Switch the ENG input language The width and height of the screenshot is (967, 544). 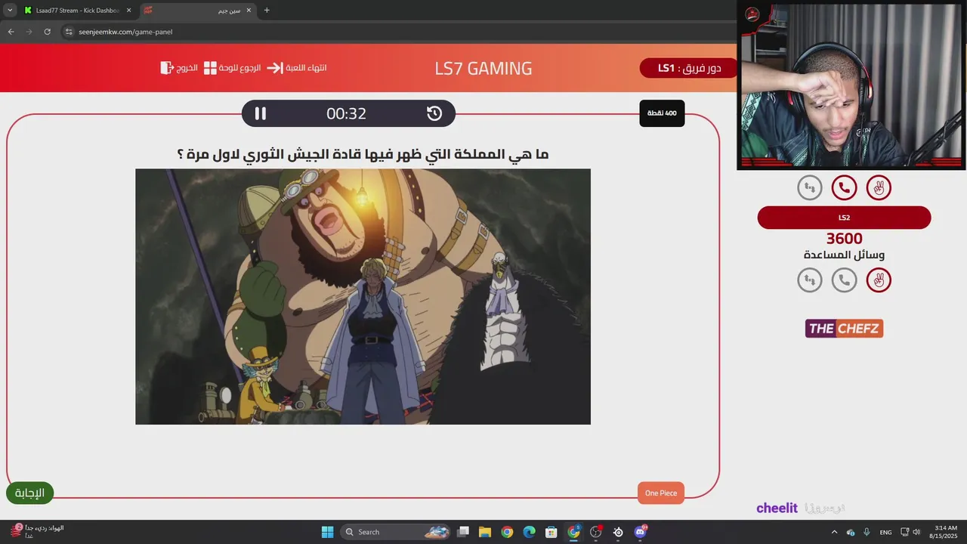(885, 532)
